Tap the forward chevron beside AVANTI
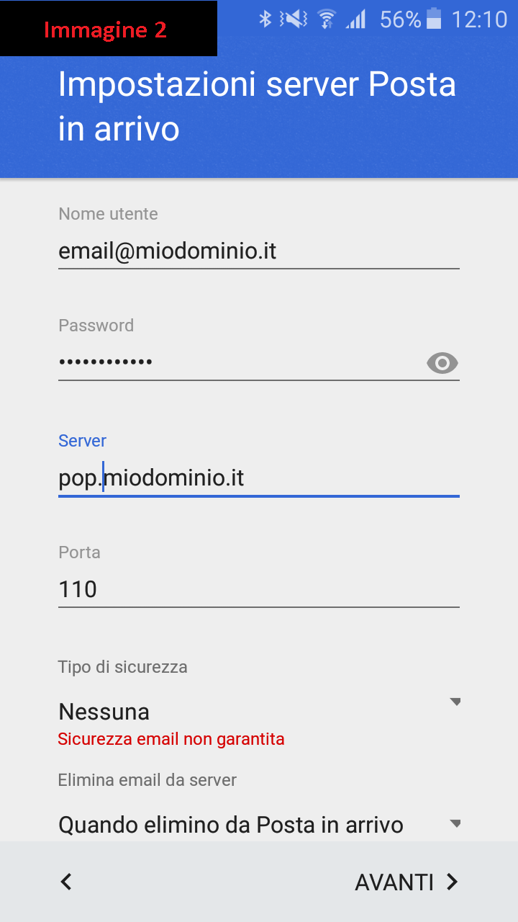This screenshot has width=518, height=922. (453, 882)
